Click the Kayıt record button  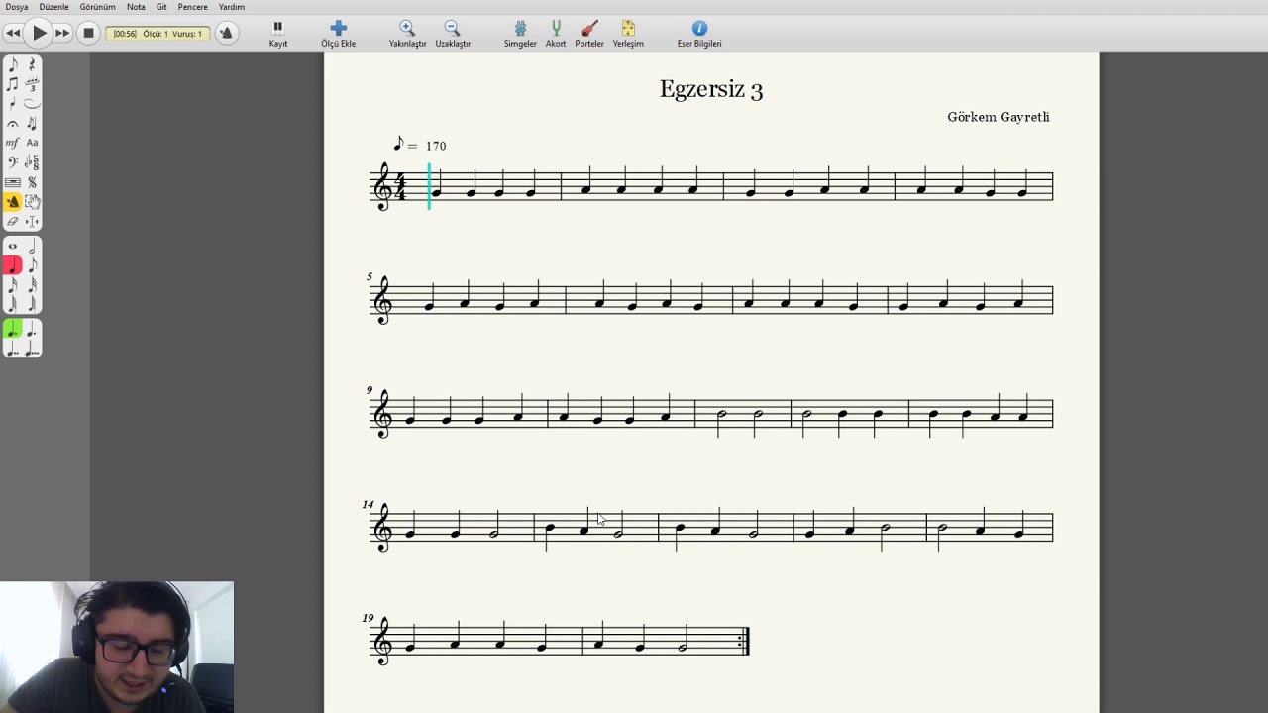click(278, 34)
